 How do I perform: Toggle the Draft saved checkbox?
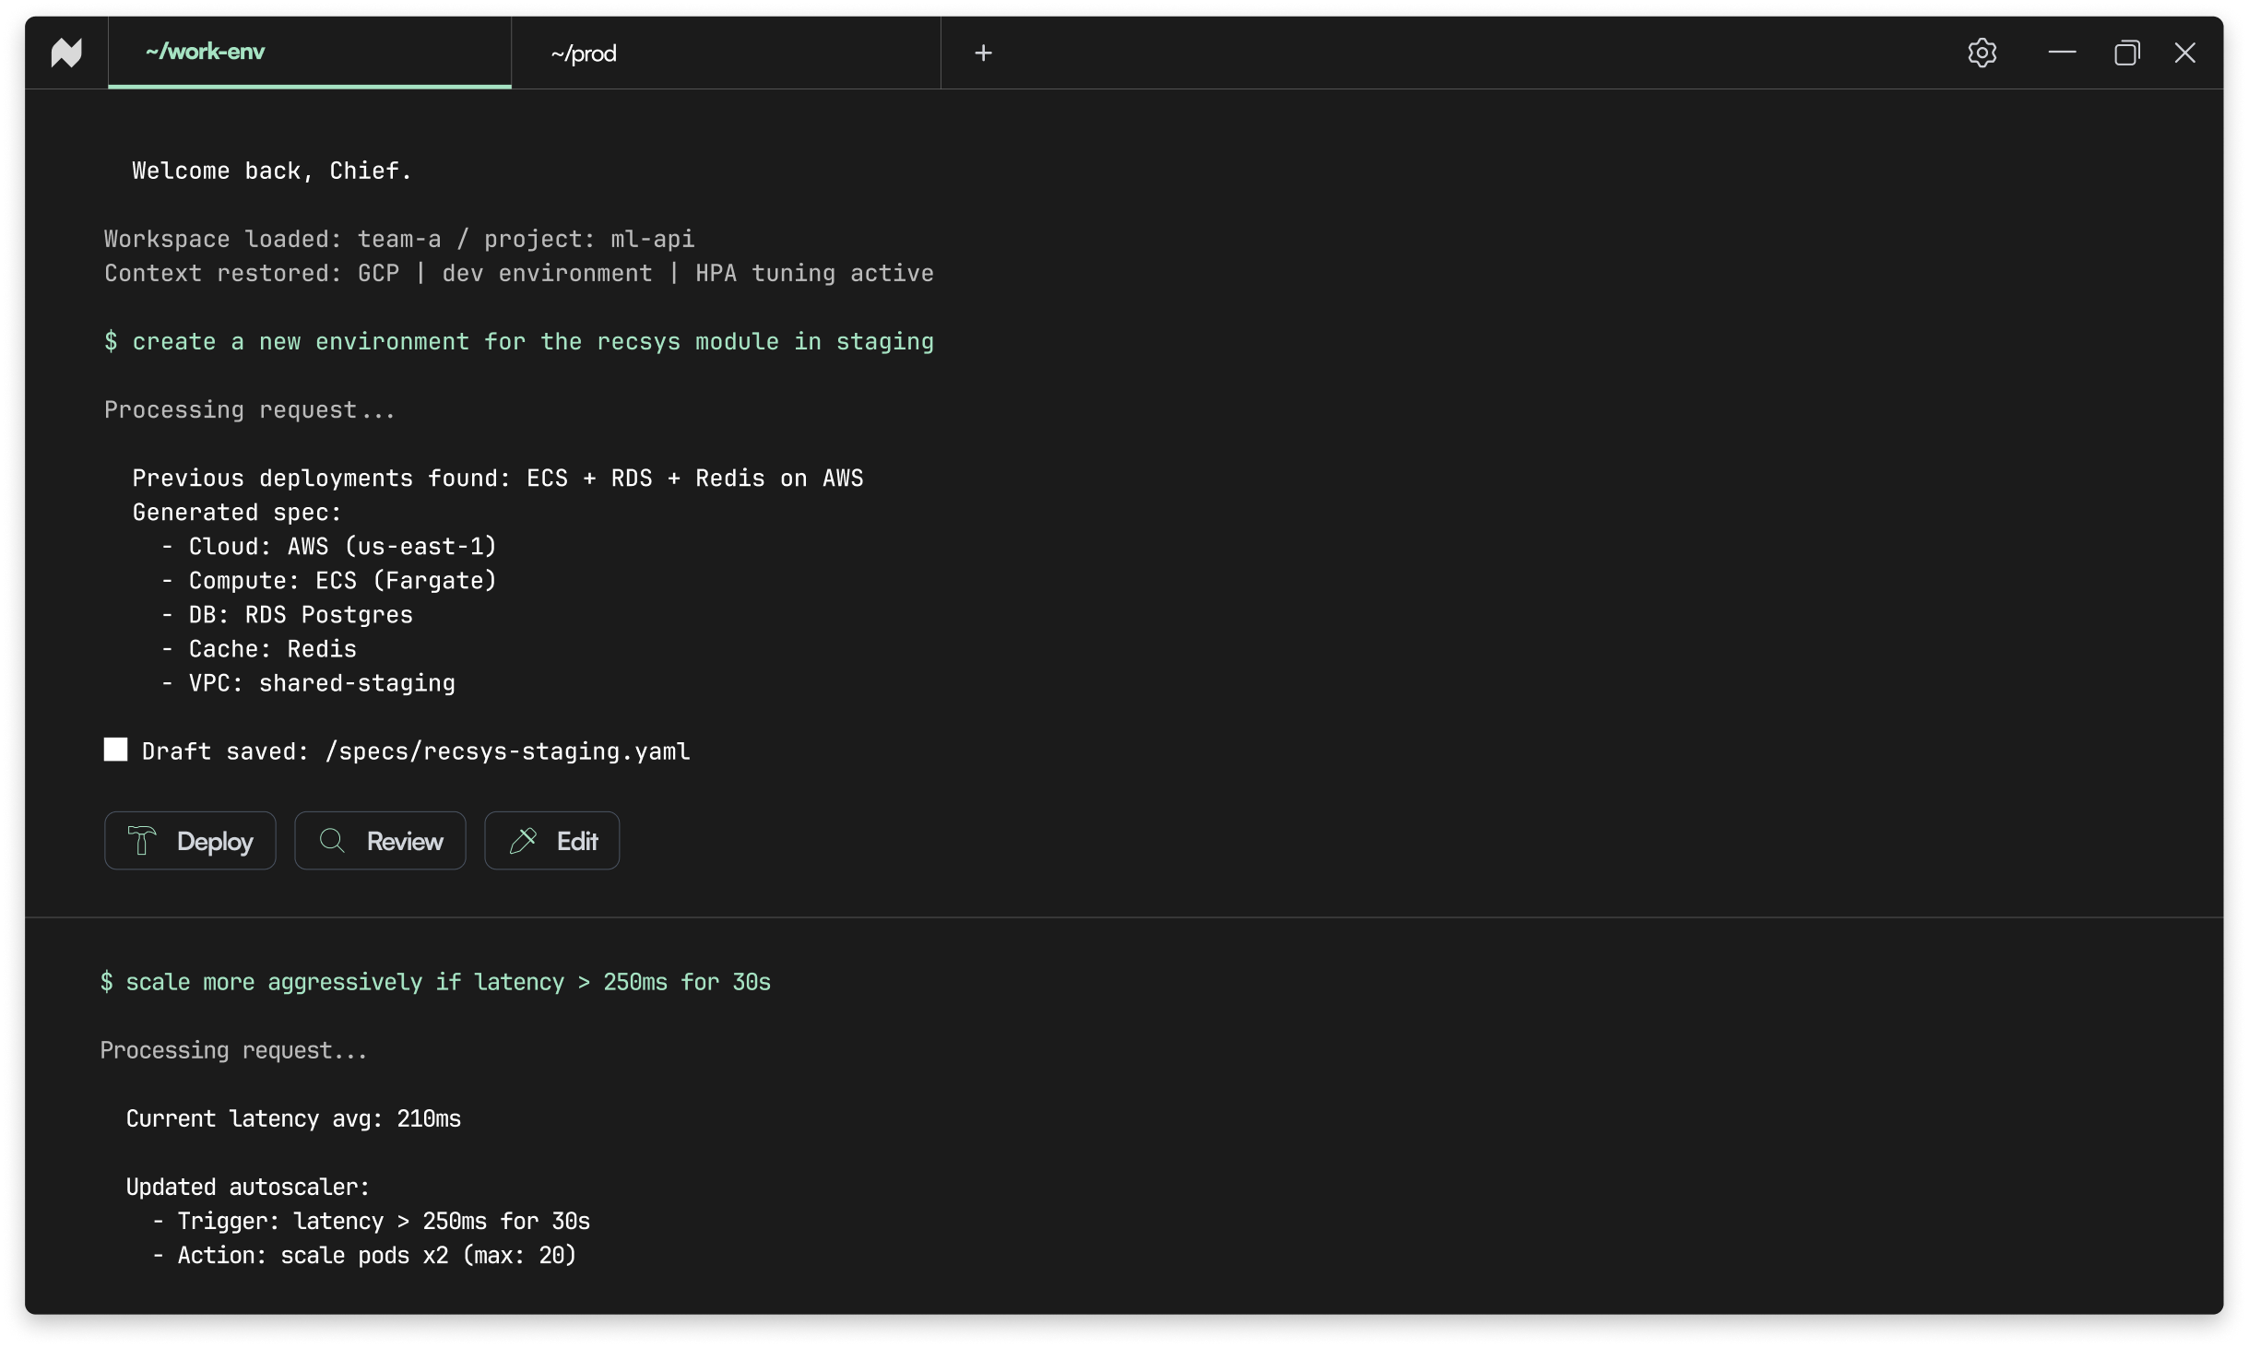point(114,749)
